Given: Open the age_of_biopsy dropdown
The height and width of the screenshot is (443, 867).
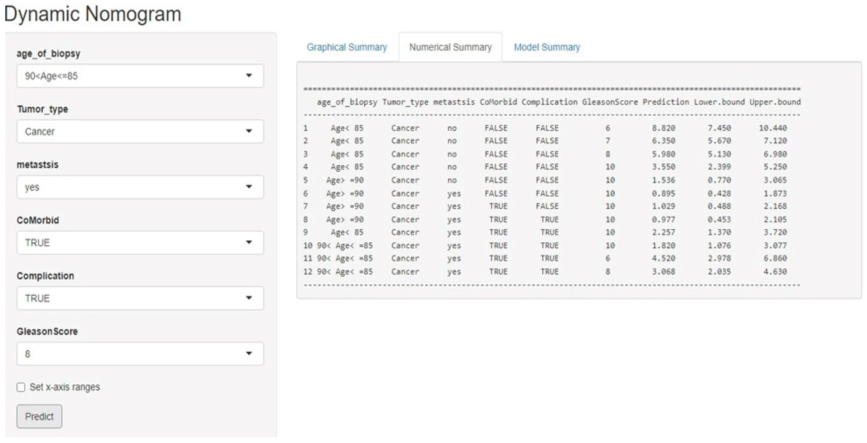Looking at the screenshot, I should (x=140, y=76).
